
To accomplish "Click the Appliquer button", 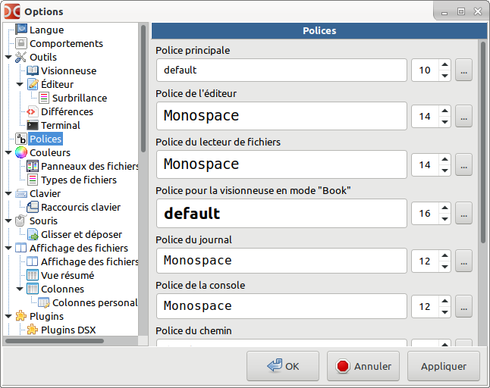I will pyautogui.click(x=443, y=366).
